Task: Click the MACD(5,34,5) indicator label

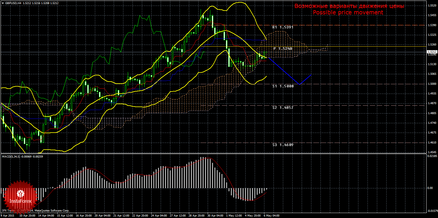Action: 11,157
